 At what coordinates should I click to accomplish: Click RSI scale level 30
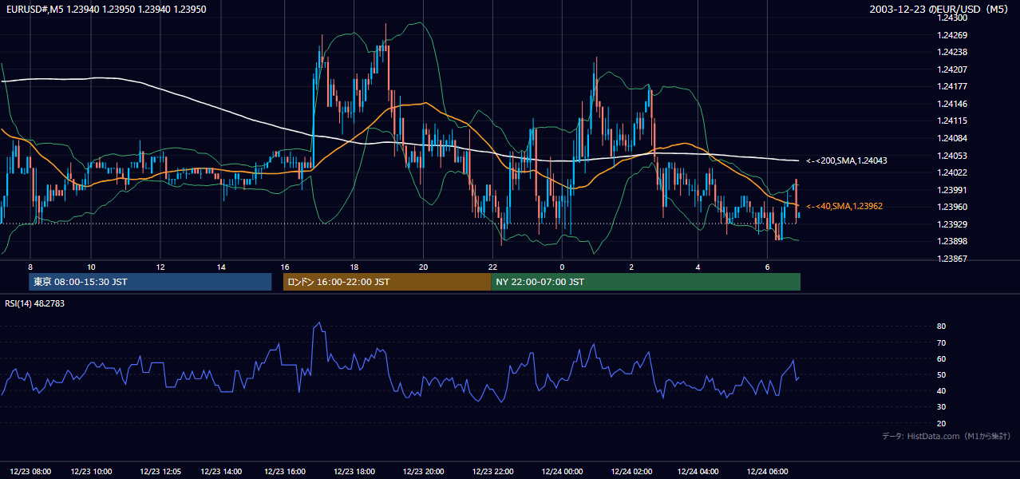pyautogui.click(x=941, y=407)
